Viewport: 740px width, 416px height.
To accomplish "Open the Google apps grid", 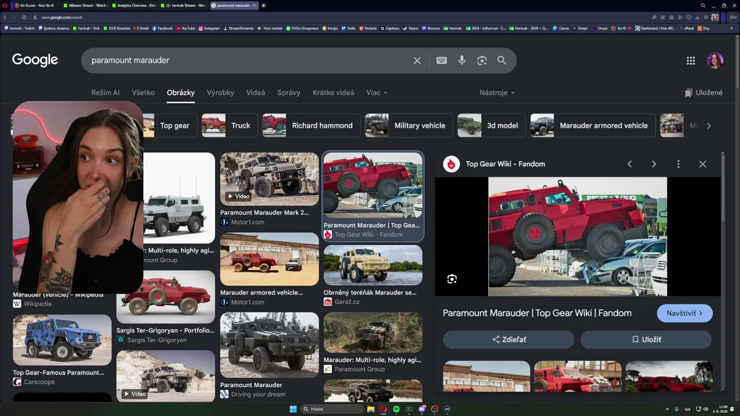I will [x=690, y=61].
